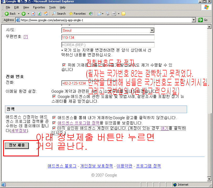
Task: Click the History icon
Action: click(91, 14)
